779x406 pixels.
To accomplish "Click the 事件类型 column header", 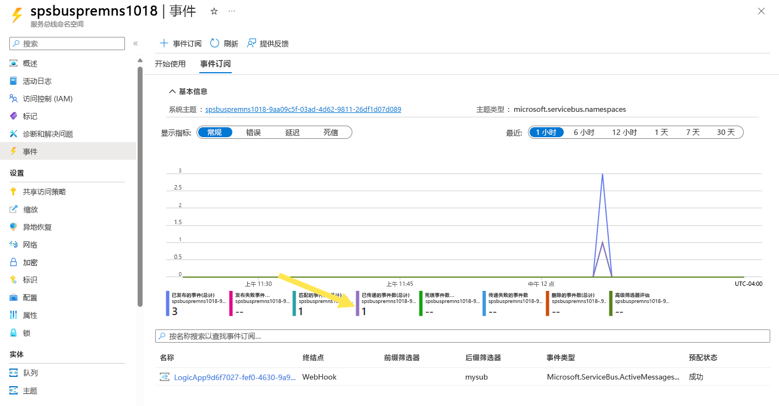I will point(560,358).
